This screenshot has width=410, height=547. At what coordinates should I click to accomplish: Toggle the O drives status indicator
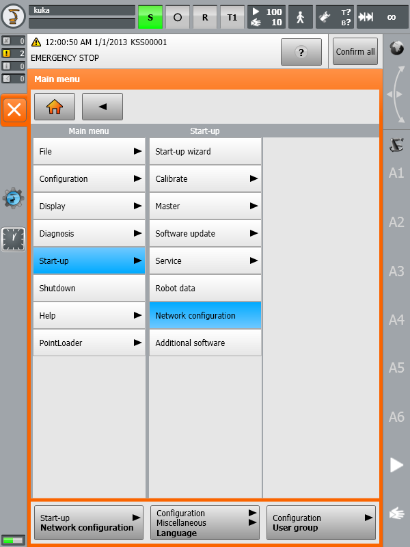tap(178, 17)
